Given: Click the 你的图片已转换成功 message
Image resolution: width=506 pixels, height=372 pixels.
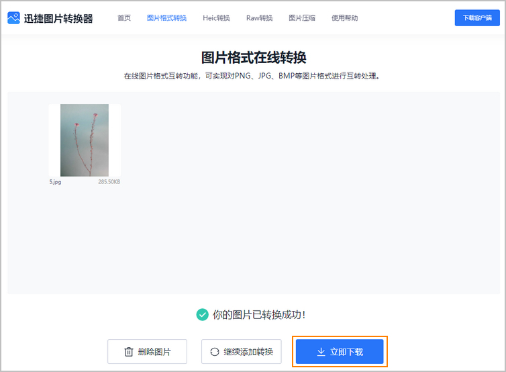Looking at the screenshot, I should point(259,314).
